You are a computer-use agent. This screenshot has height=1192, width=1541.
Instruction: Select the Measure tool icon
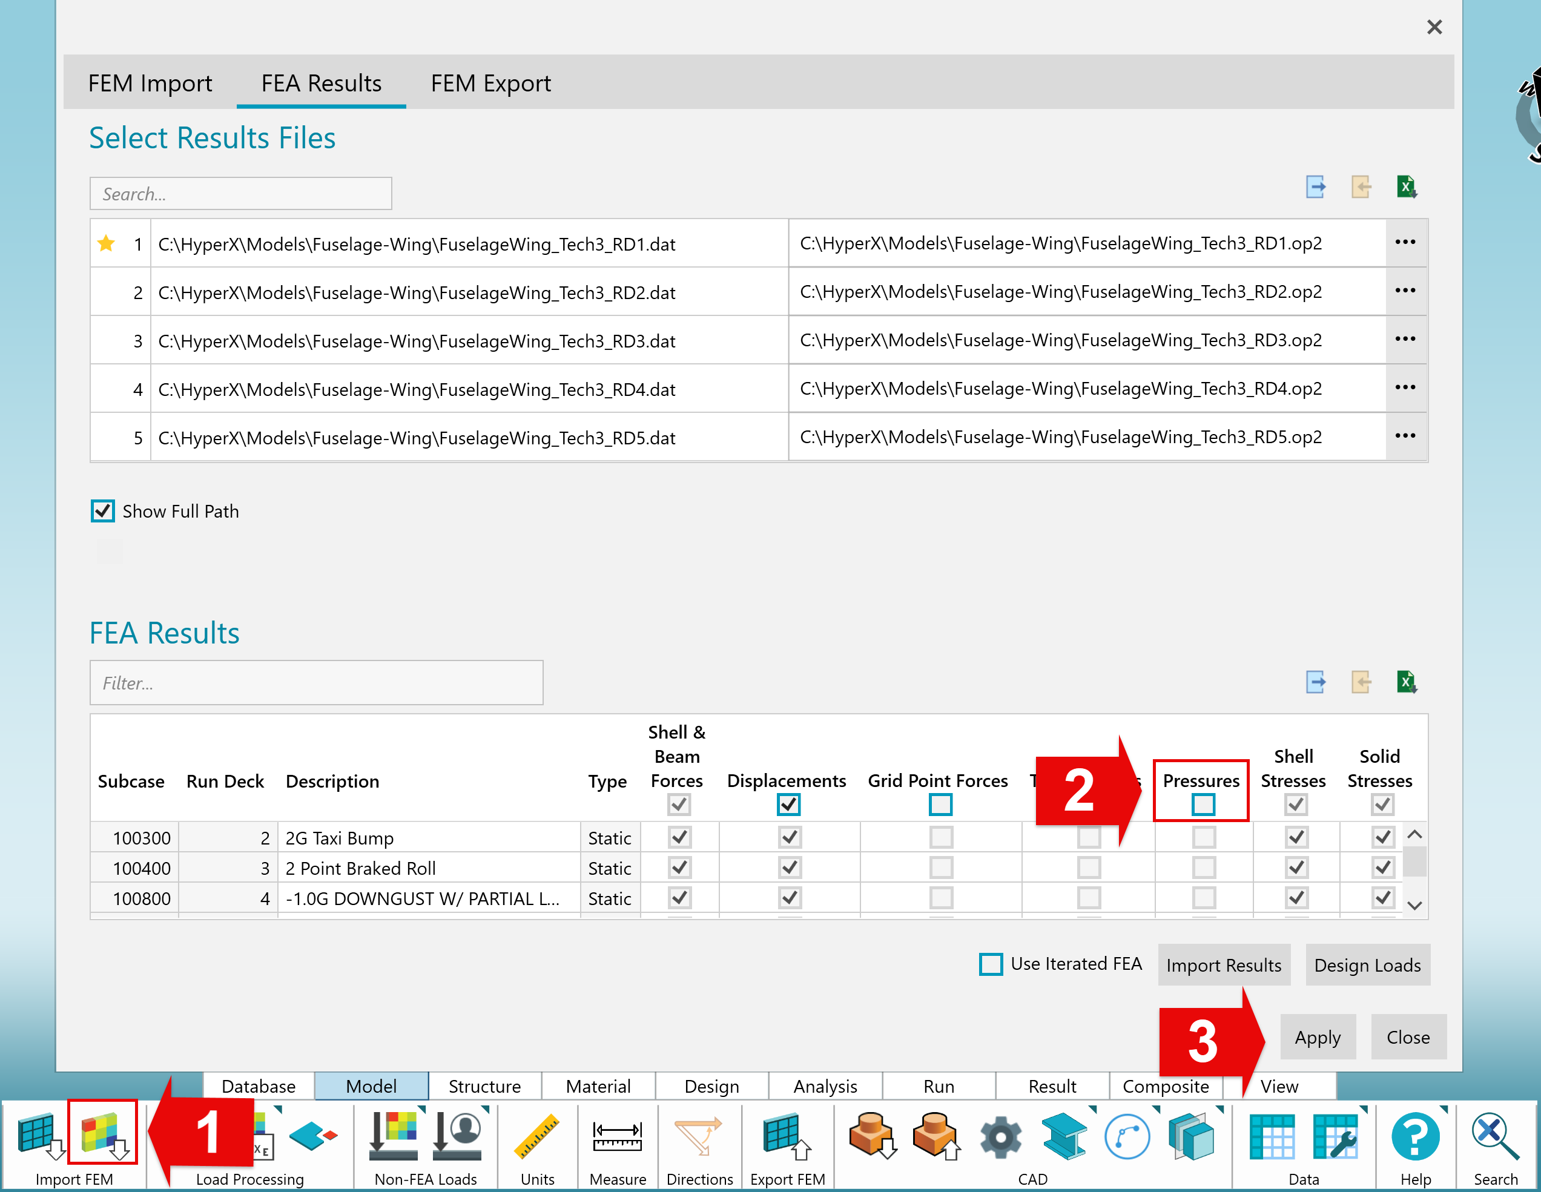[618, 1136]
